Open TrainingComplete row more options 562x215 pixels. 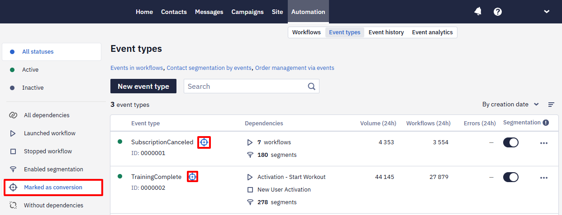click(544, 178)
